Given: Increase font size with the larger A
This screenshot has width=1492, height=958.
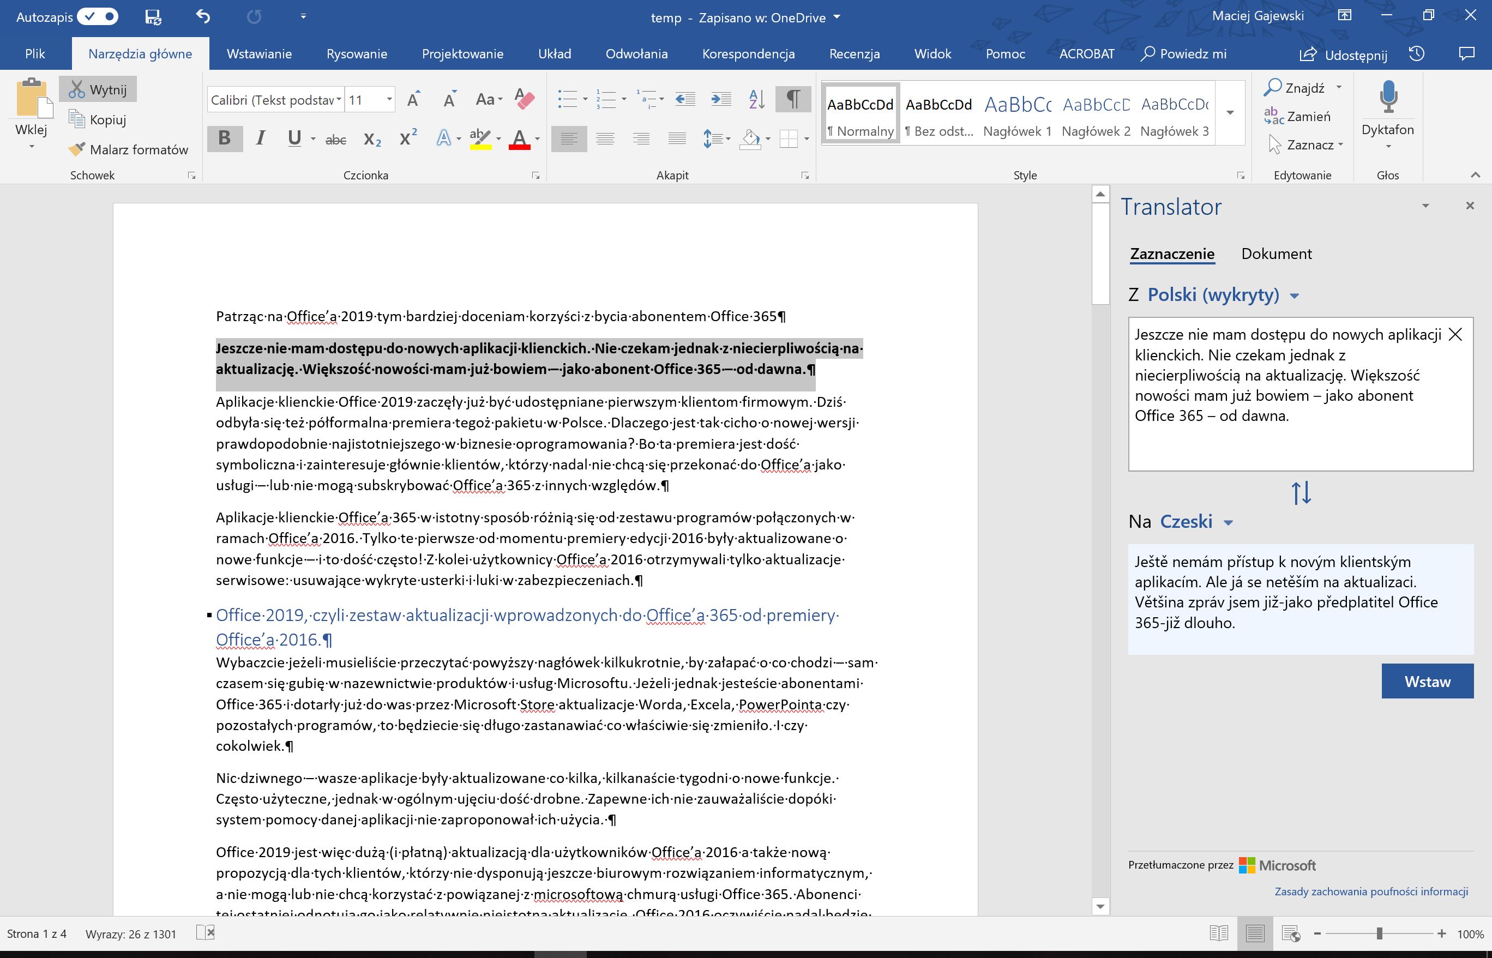Looking at the screenshot, I should point(414,99).
